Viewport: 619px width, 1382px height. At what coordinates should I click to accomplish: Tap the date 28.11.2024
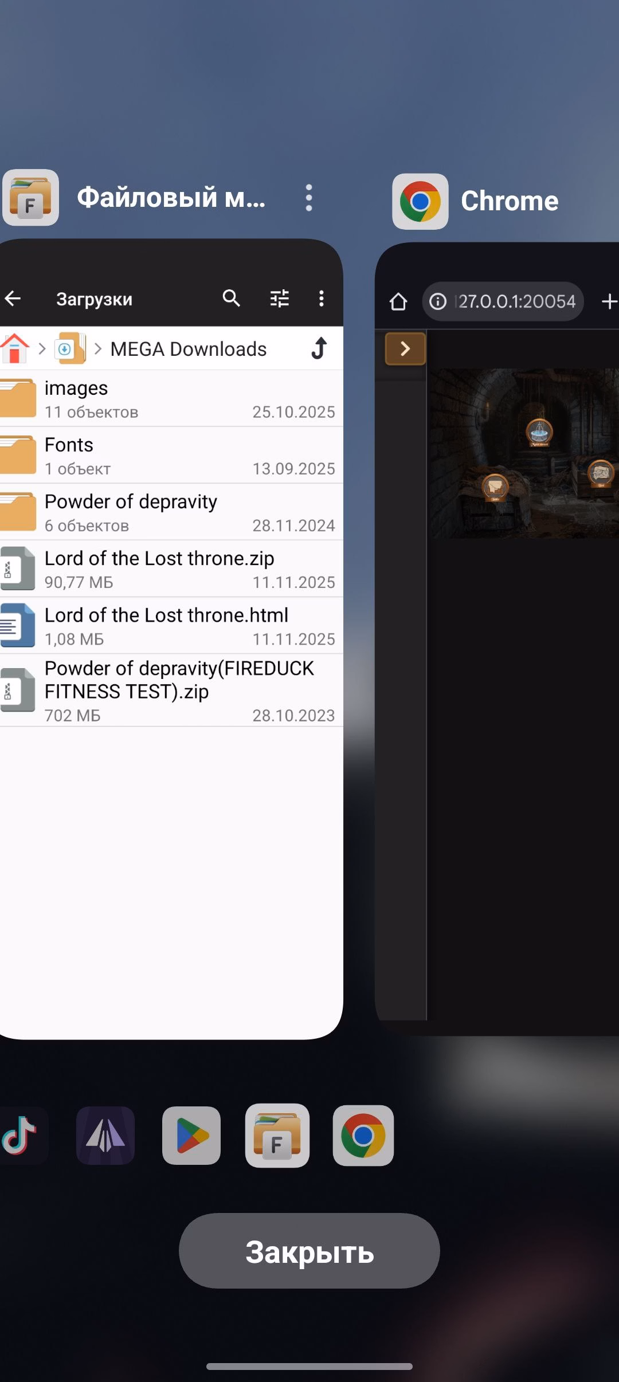293,525
